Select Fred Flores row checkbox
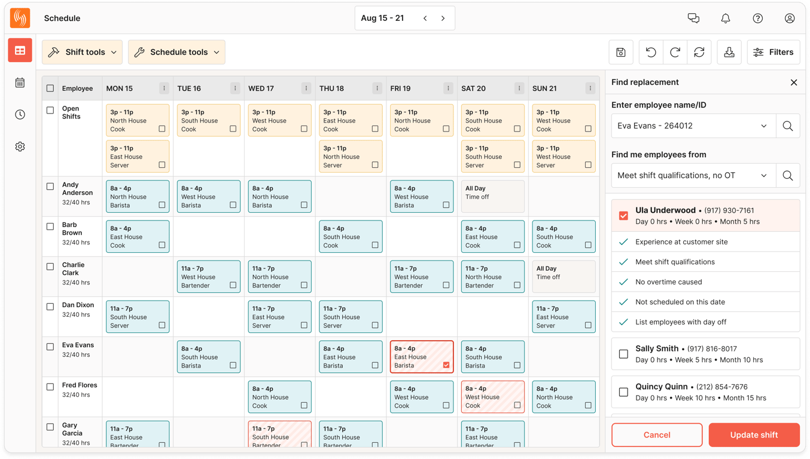The height and width of the screenshot is (459, 810). point(50,387)
